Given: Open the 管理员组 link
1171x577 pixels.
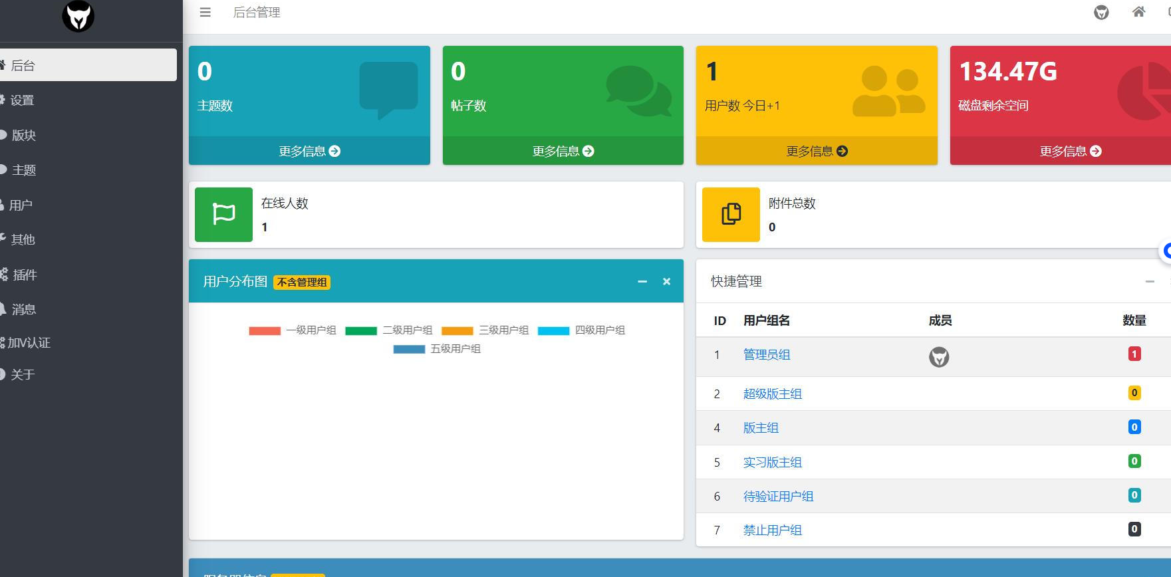Looking at the screenshot, I should [767, 354].
